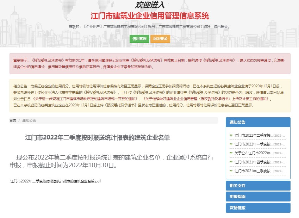Click sprout icon beside 2022年一季度 notice
This screenshot has height=218, width=299.
tap(231, 144)
